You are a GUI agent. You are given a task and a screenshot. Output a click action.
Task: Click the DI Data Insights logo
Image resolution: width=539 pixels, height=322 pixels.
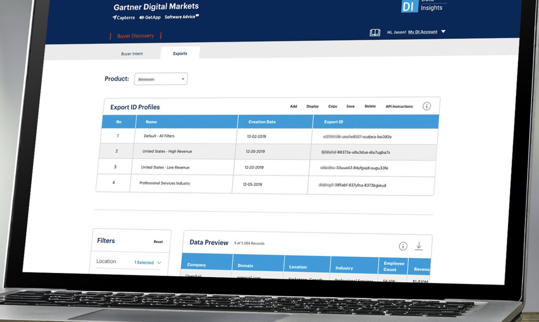[424, 6]
